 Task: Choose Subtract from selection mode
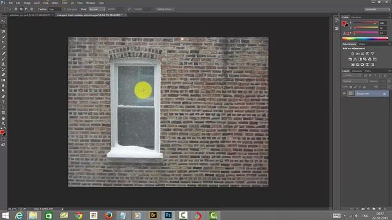(x=26, y=9)
